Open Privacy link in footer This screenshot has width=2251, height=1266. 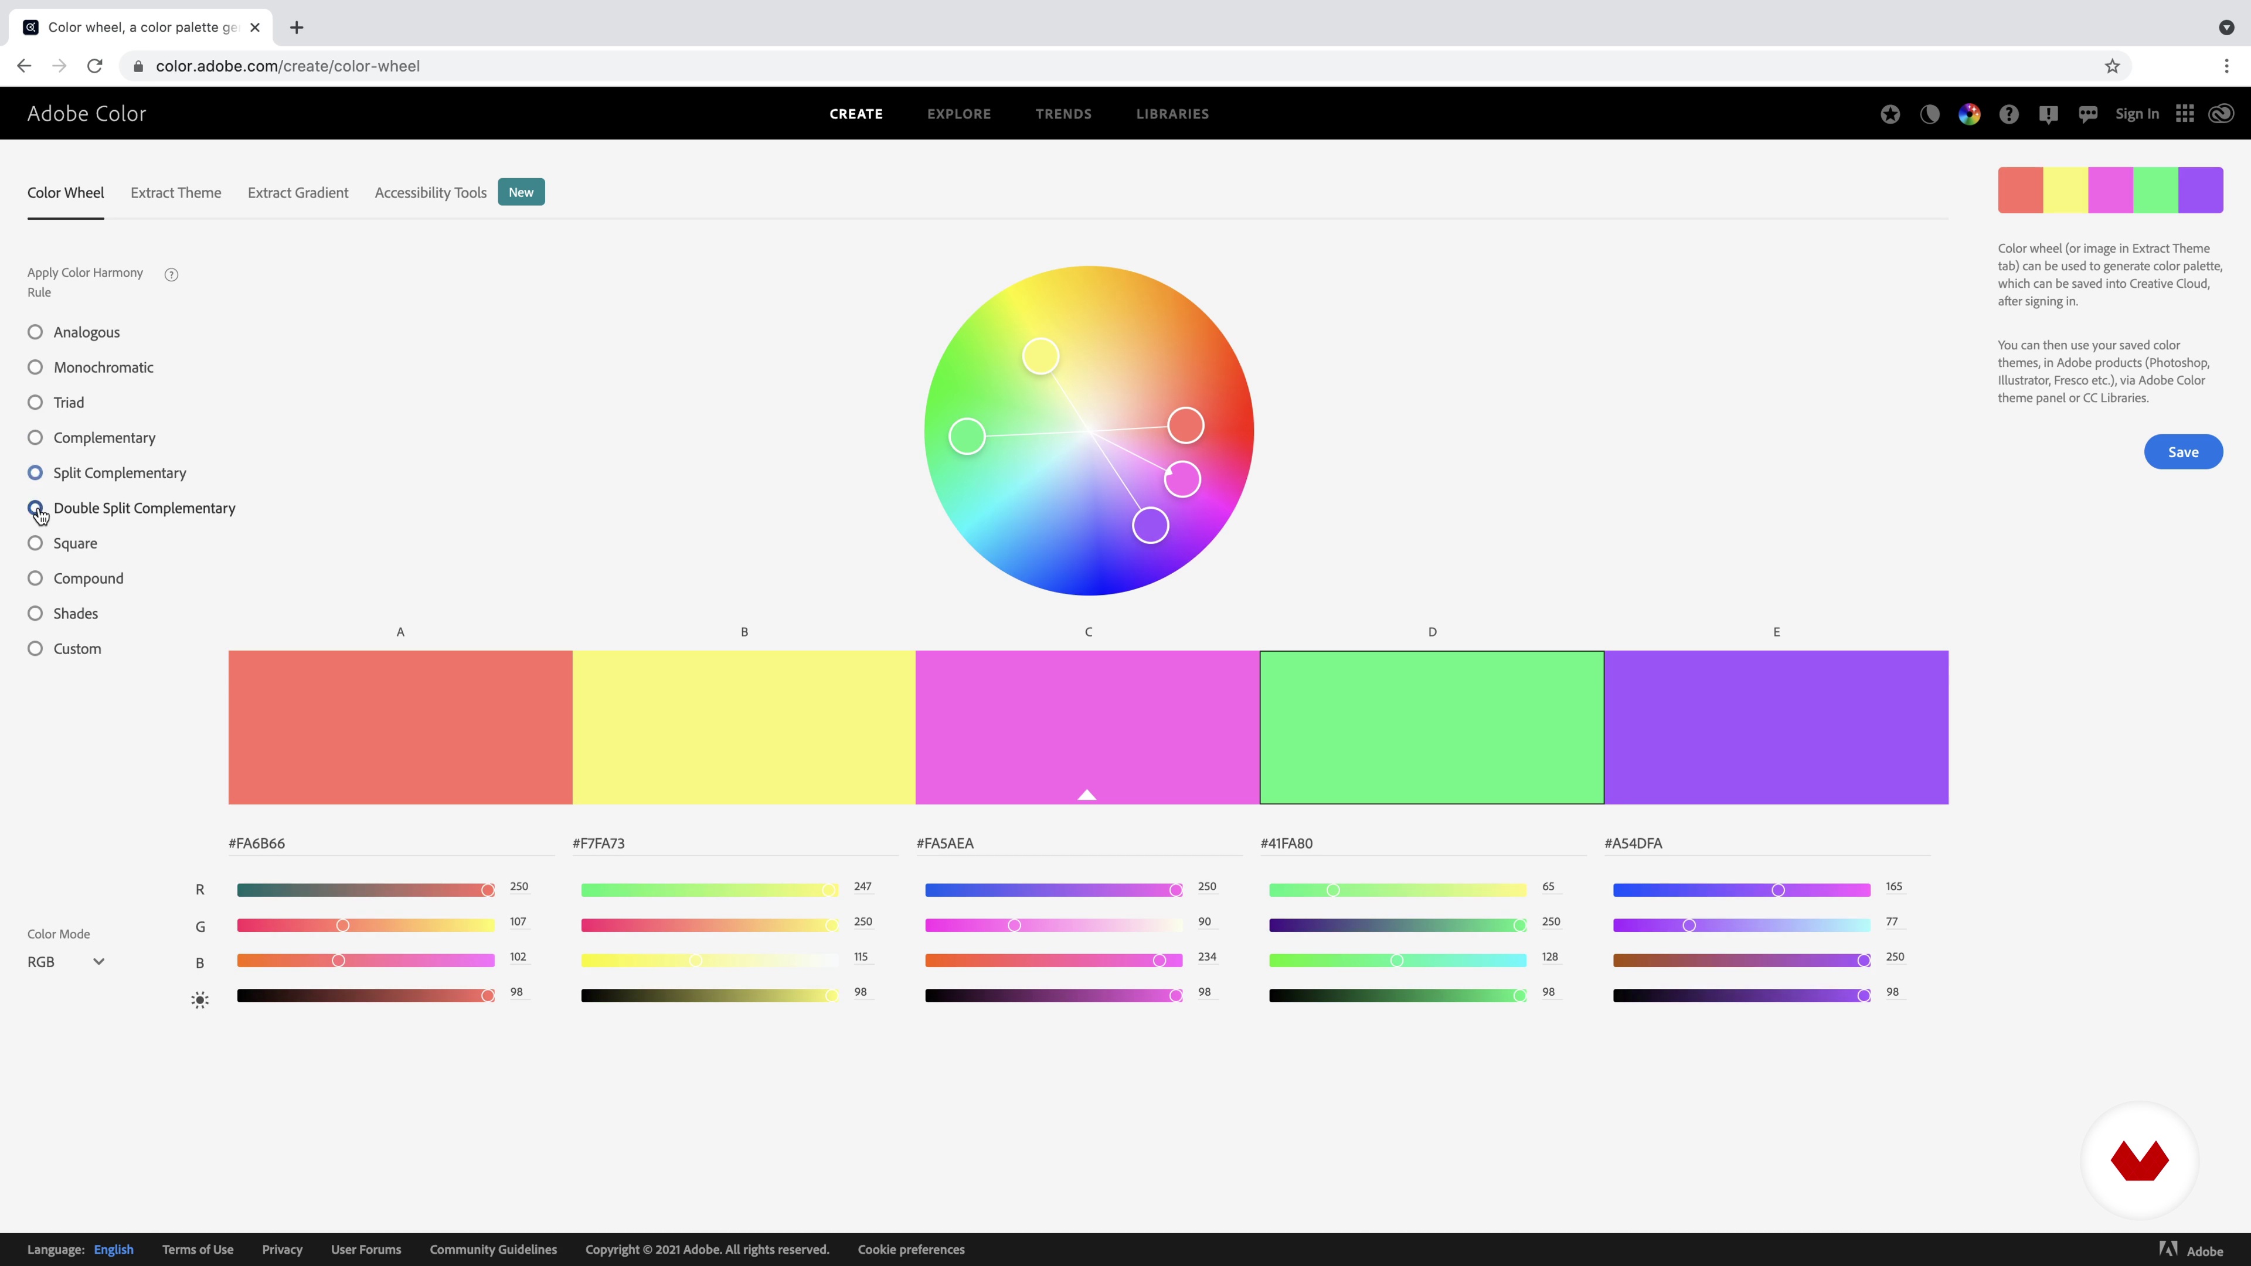(282, 1250)
